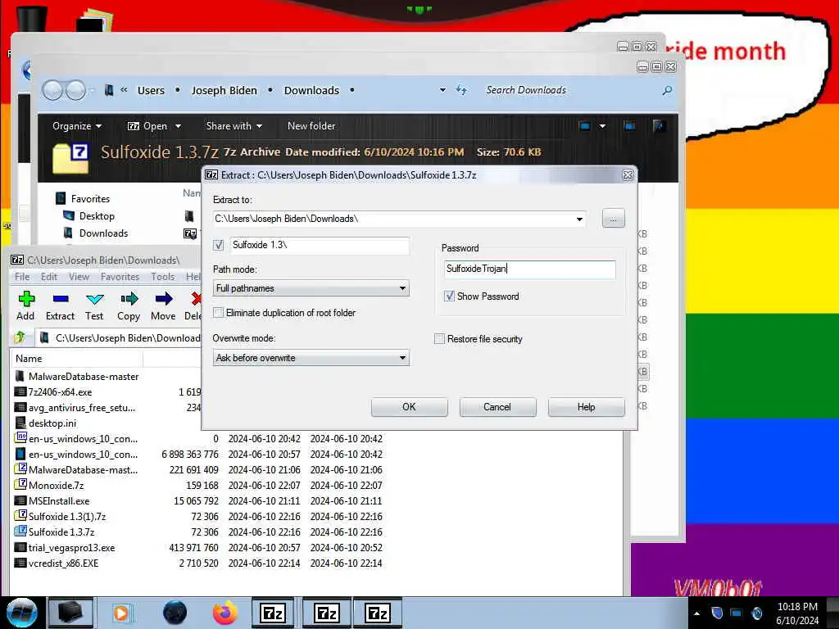Click the second 7z taskbar button
Image resolution: width=839 pixels, height=629 pixels.
click(x=326, y=613)
